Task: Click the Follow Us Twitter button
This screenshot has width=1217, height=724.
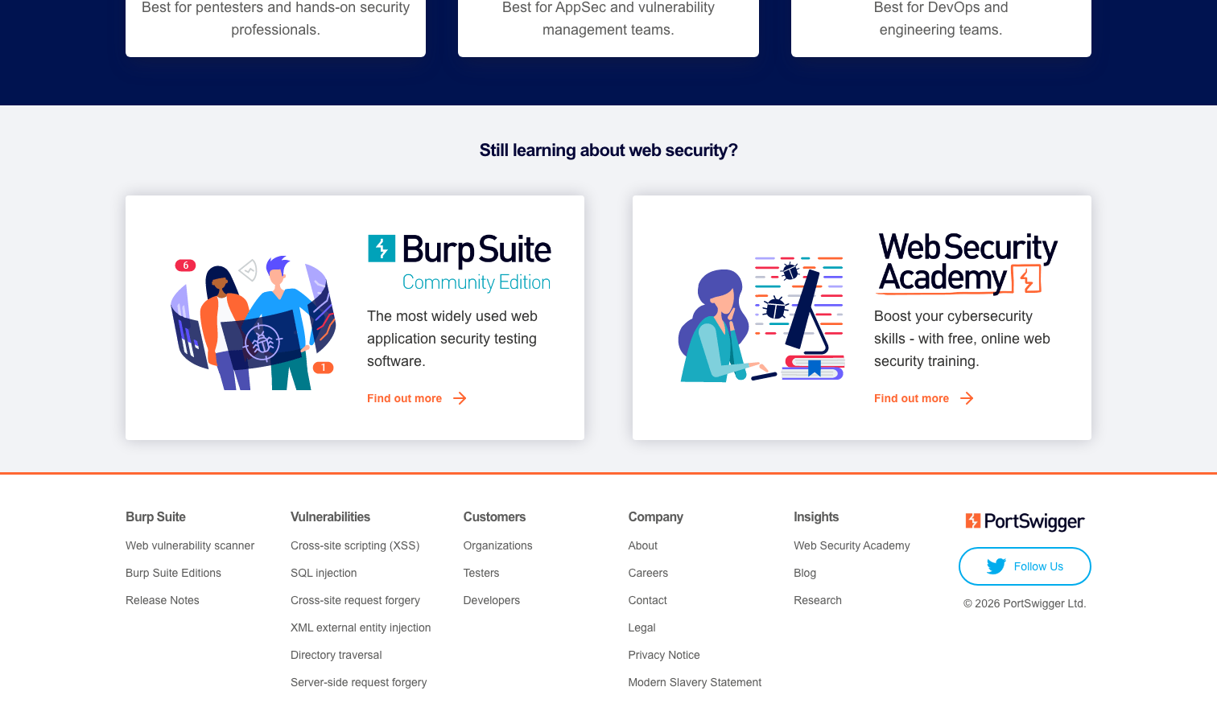Action: coord(1025,566)
